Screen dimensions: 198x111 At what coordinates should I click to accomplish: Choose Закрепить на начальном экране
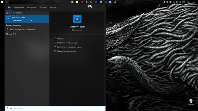[x=70, y=47]
